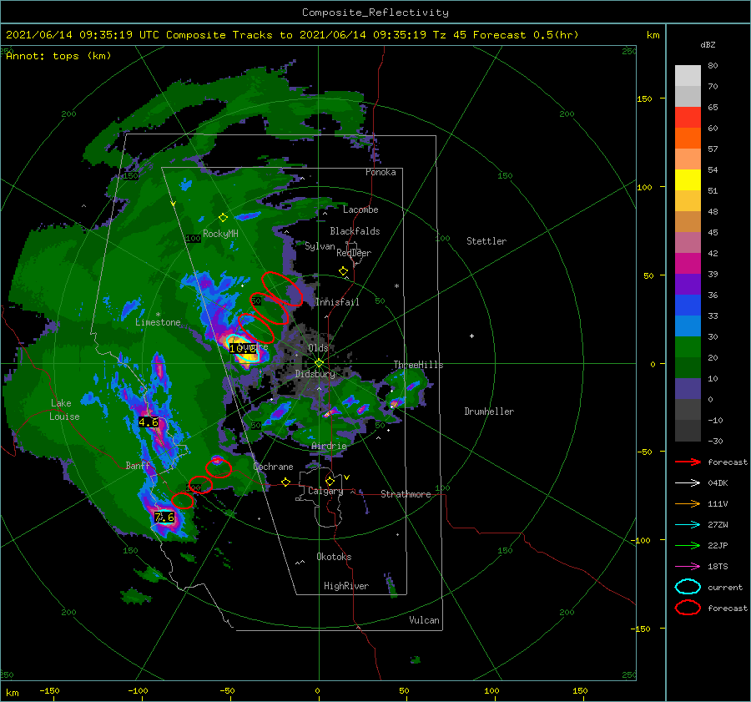
Task: Click the -30 value on the dBZ scale
Action: 716,441
